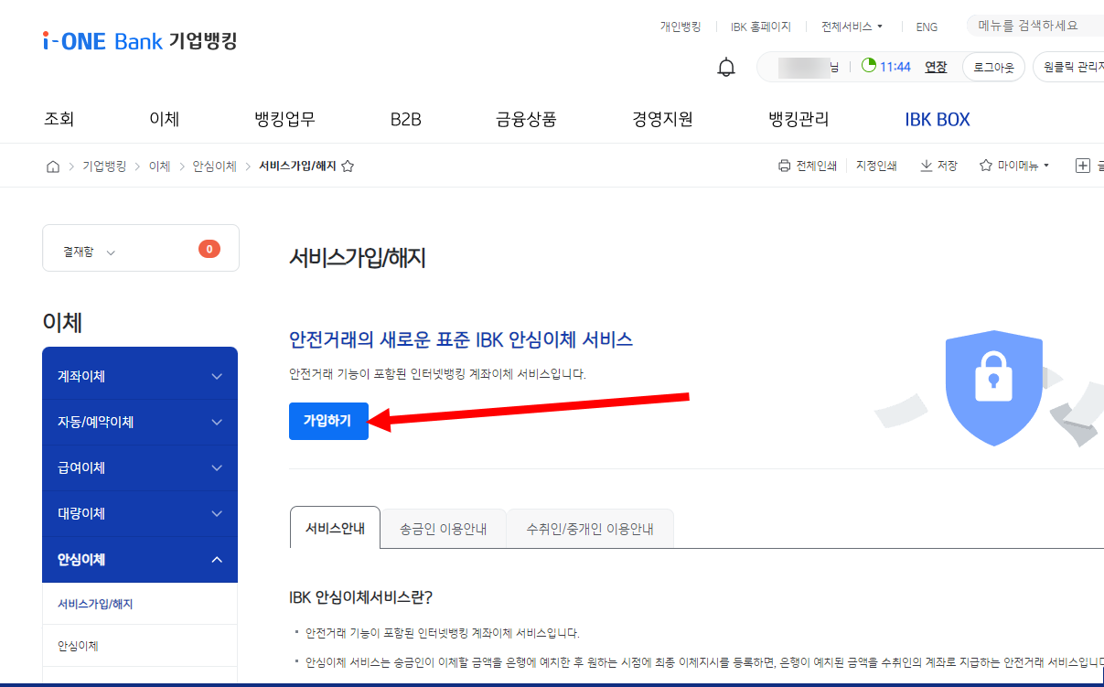Go to 개인뱅킹 link

(681, 27)
